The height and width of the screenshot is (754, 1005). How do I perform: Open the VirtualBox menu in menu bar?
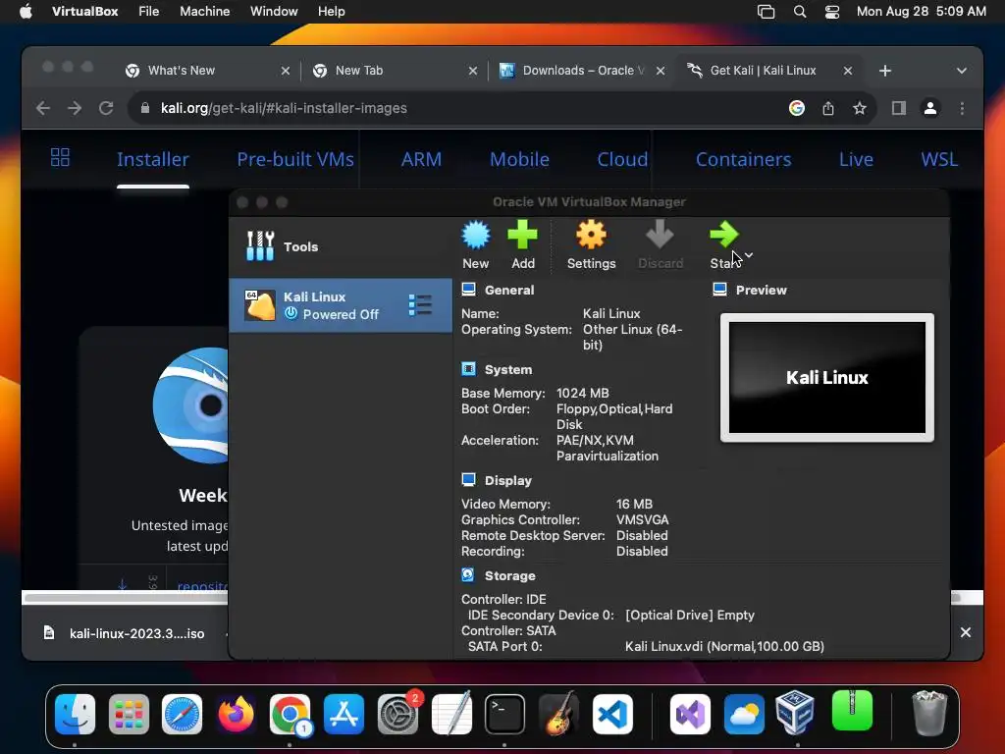pyautogui.click(x=84, y=12)
